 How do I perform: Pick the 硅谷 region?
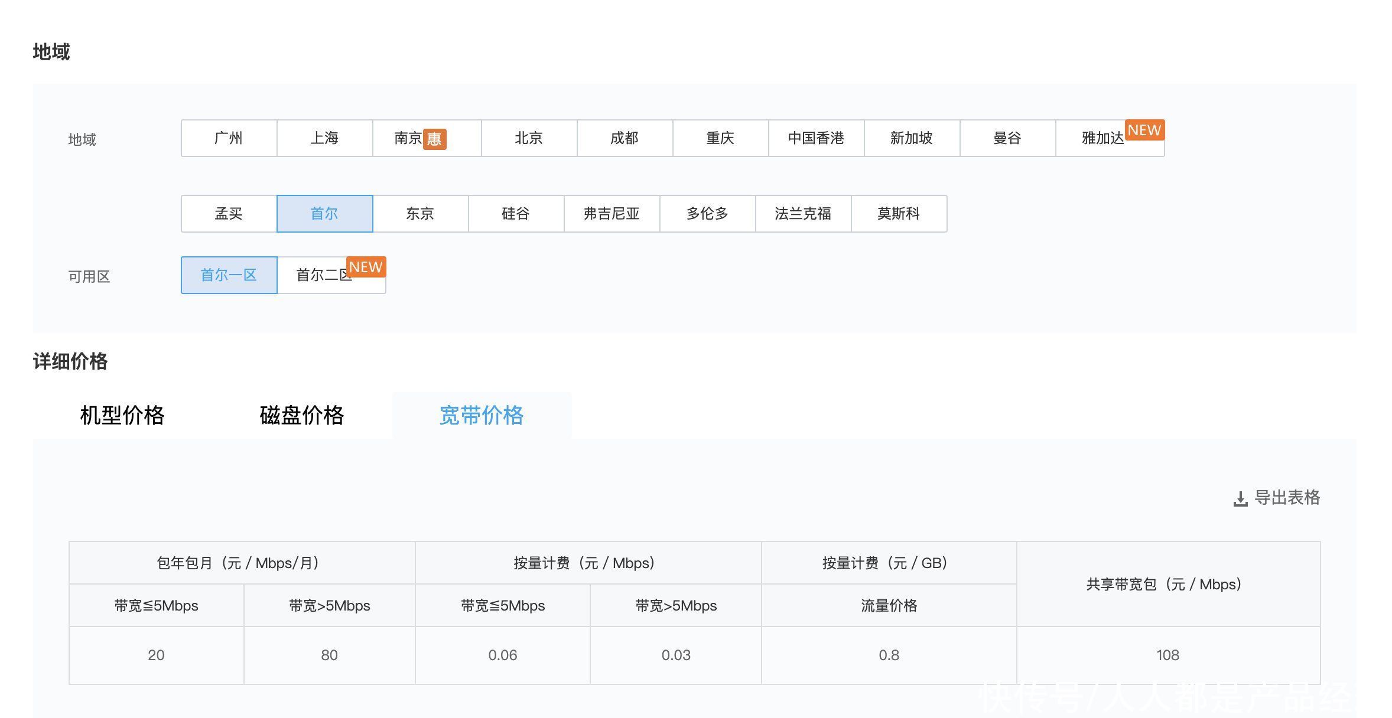point(516,214)
